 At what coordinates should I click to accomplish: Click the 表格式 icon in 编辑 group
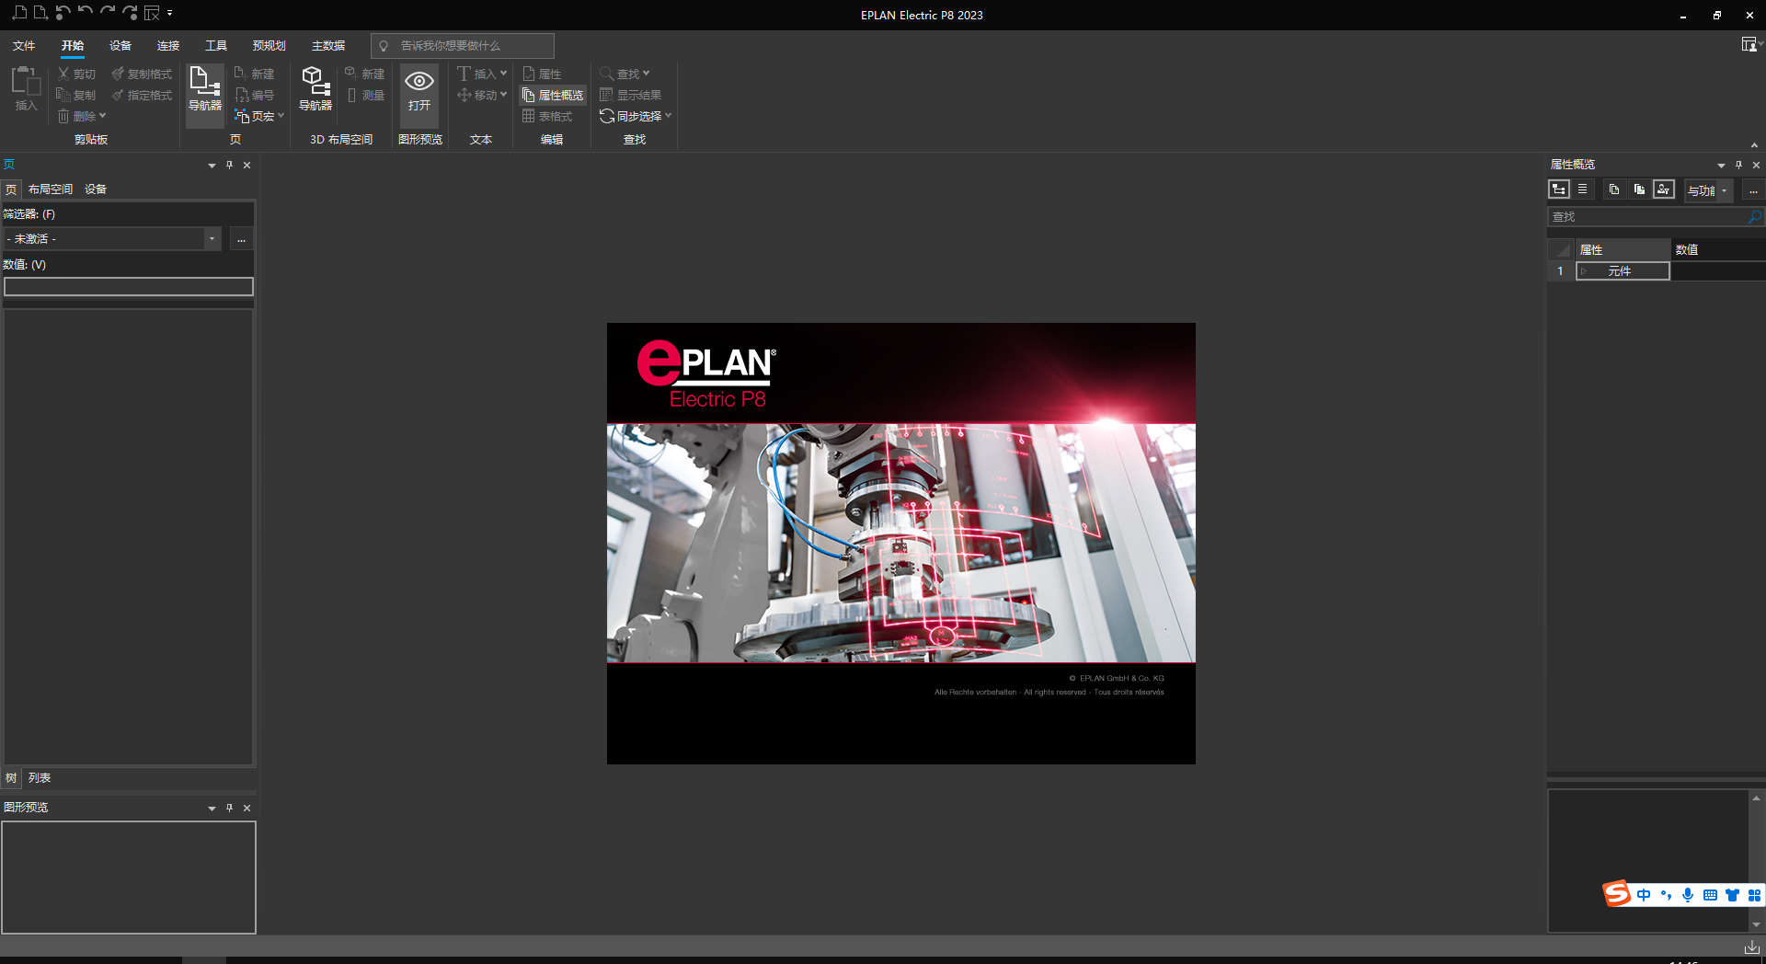pos(549,116)
